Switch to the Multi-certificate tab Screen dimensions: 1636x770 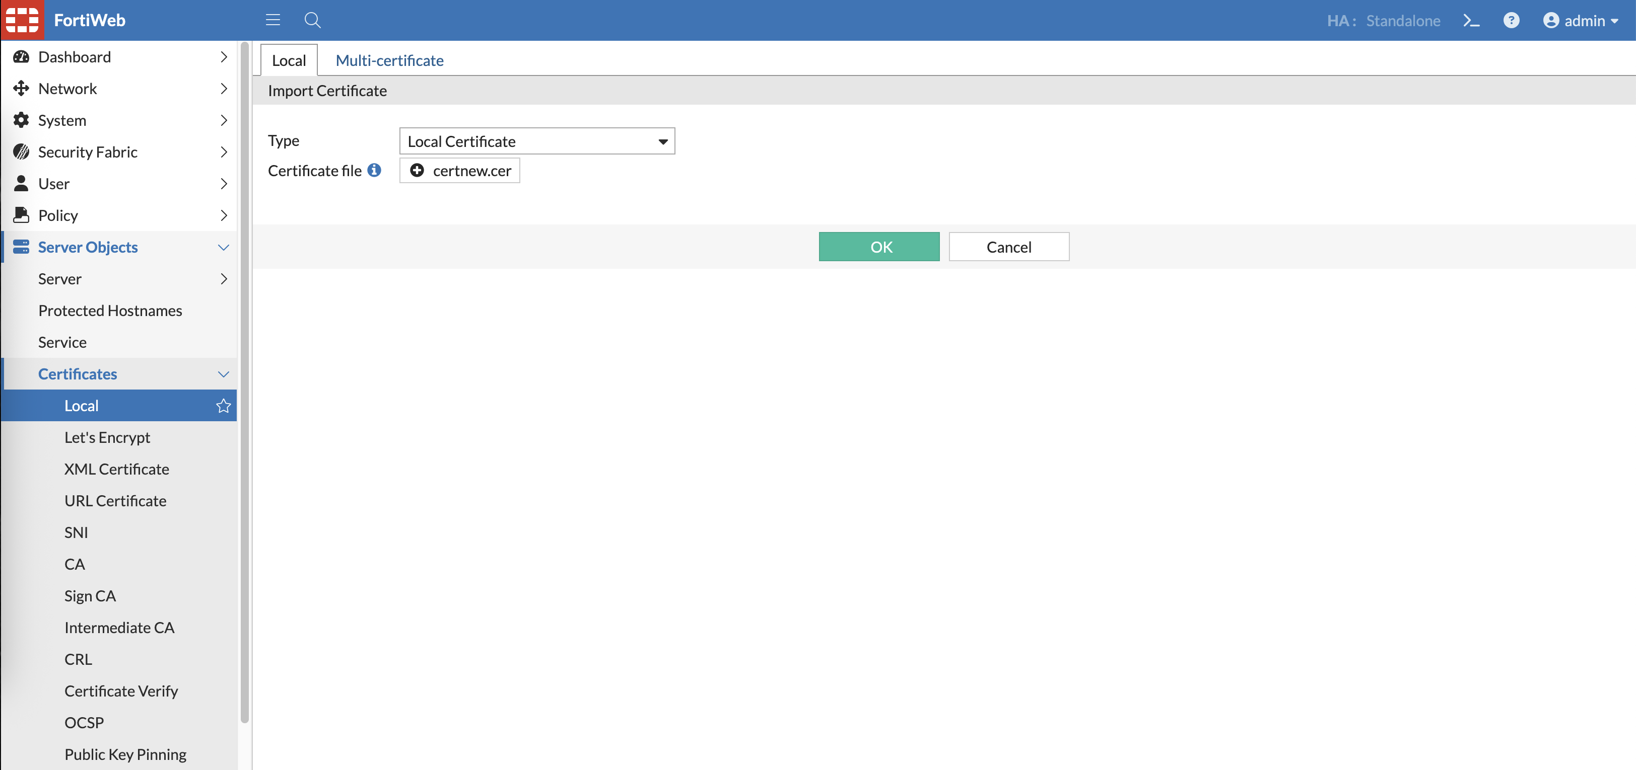click(389, 60)
